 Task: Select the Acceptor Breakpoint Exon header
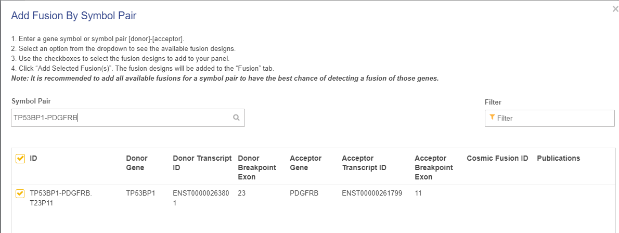(x=434, y=167)
